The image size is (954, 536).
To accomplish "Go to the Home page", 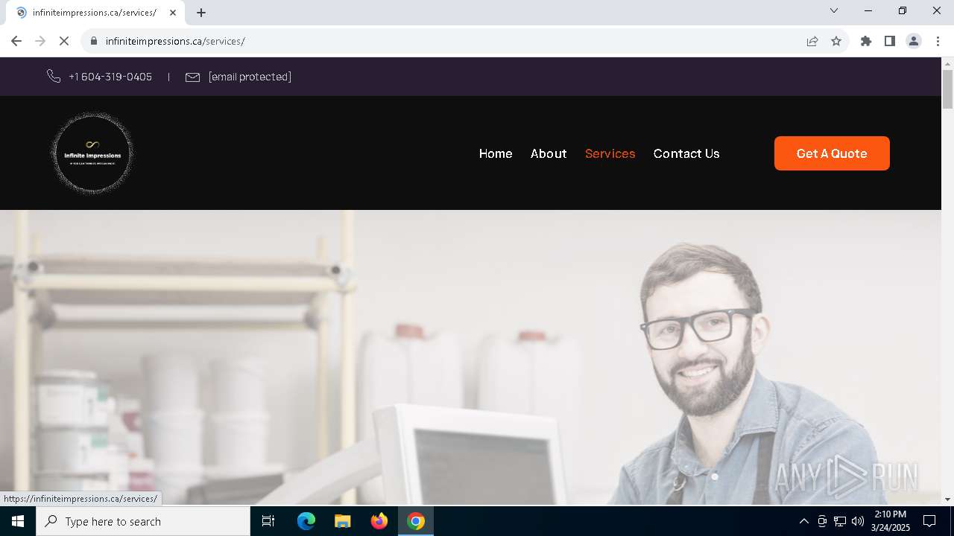I will 496,153.
